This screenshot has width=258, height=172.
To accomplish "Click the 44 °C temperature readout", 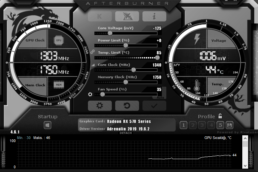I will coord(215,70).
